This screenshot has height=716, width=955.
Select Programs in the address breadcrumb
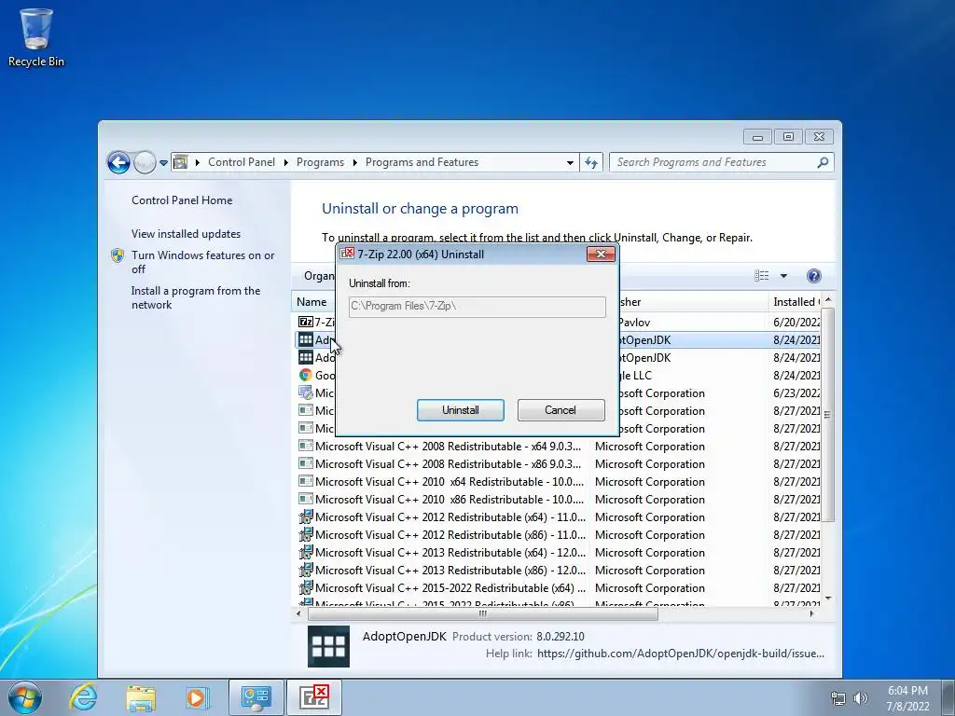[x=320, y=162]
